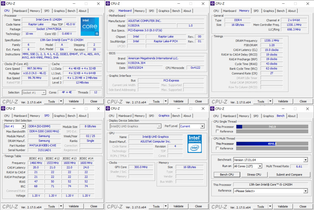Switch to the Bench tab in the CPU window
Viewport: 314px width, 210px height.
point(71,11)
